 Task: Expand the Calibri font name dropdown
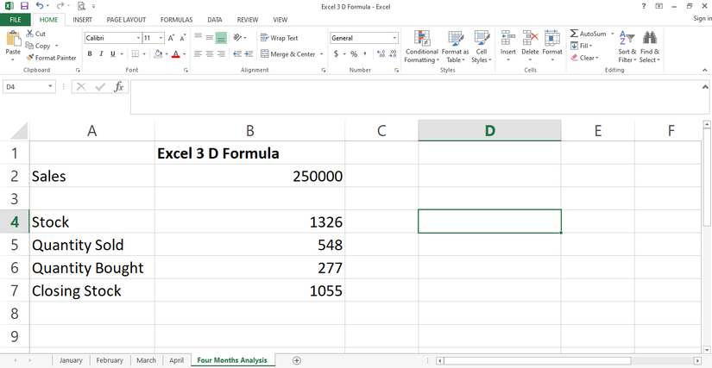(x=138, y=38)
